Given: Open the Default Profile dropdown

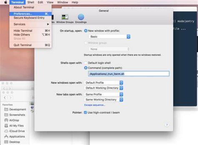Looking at the screenshot, I should 104,83.
